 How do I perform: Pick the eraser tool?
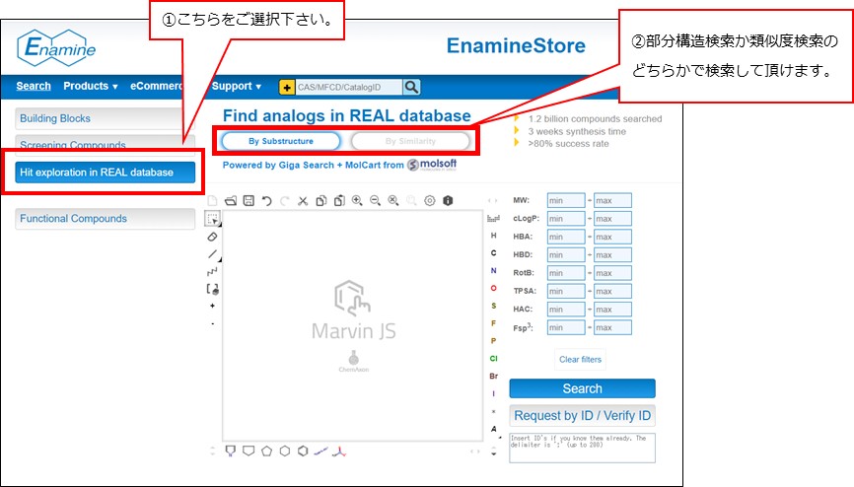[212, 237]
